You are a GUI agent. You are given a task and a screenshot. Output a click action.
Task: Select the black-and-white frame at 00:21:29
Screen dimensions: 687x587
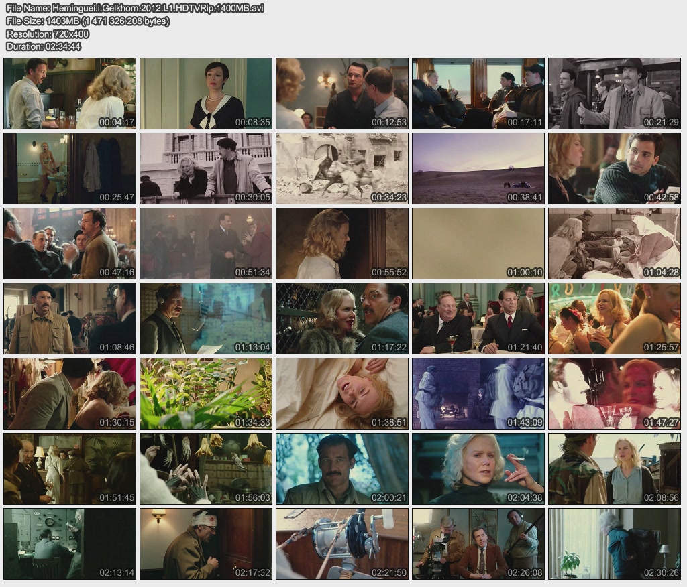pyautogui.click(x=615, y=94)
